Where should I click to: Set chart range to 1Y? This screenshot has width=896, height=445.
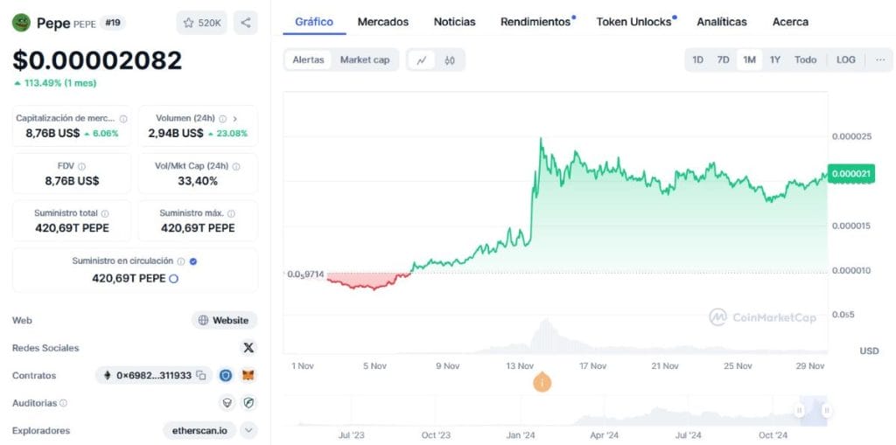[x=775, y=60]
